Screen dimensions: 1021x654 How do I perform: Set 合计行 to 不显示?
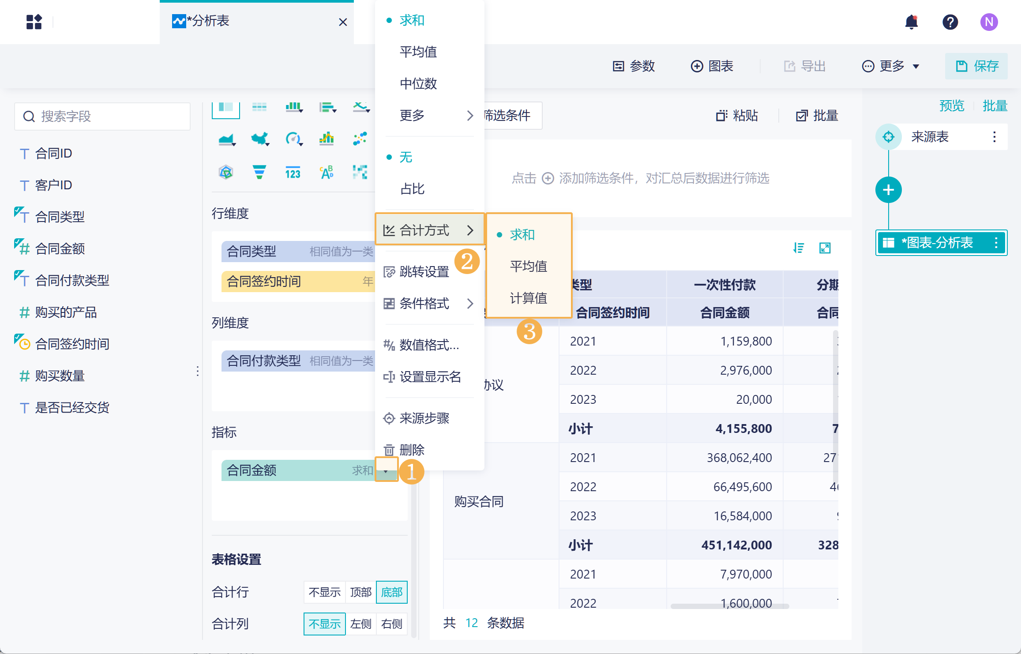pos(324,592)
